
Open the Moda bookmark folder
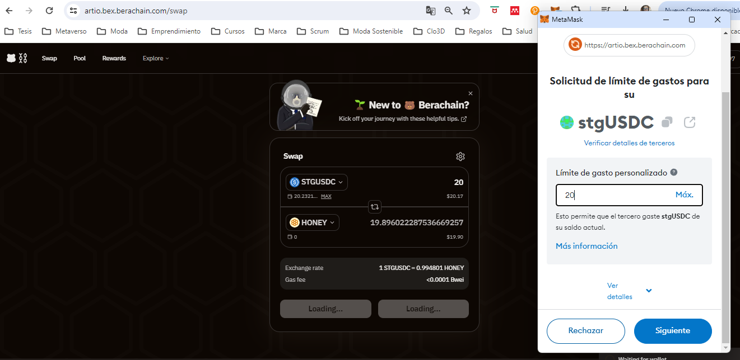(x=112, y=31)
